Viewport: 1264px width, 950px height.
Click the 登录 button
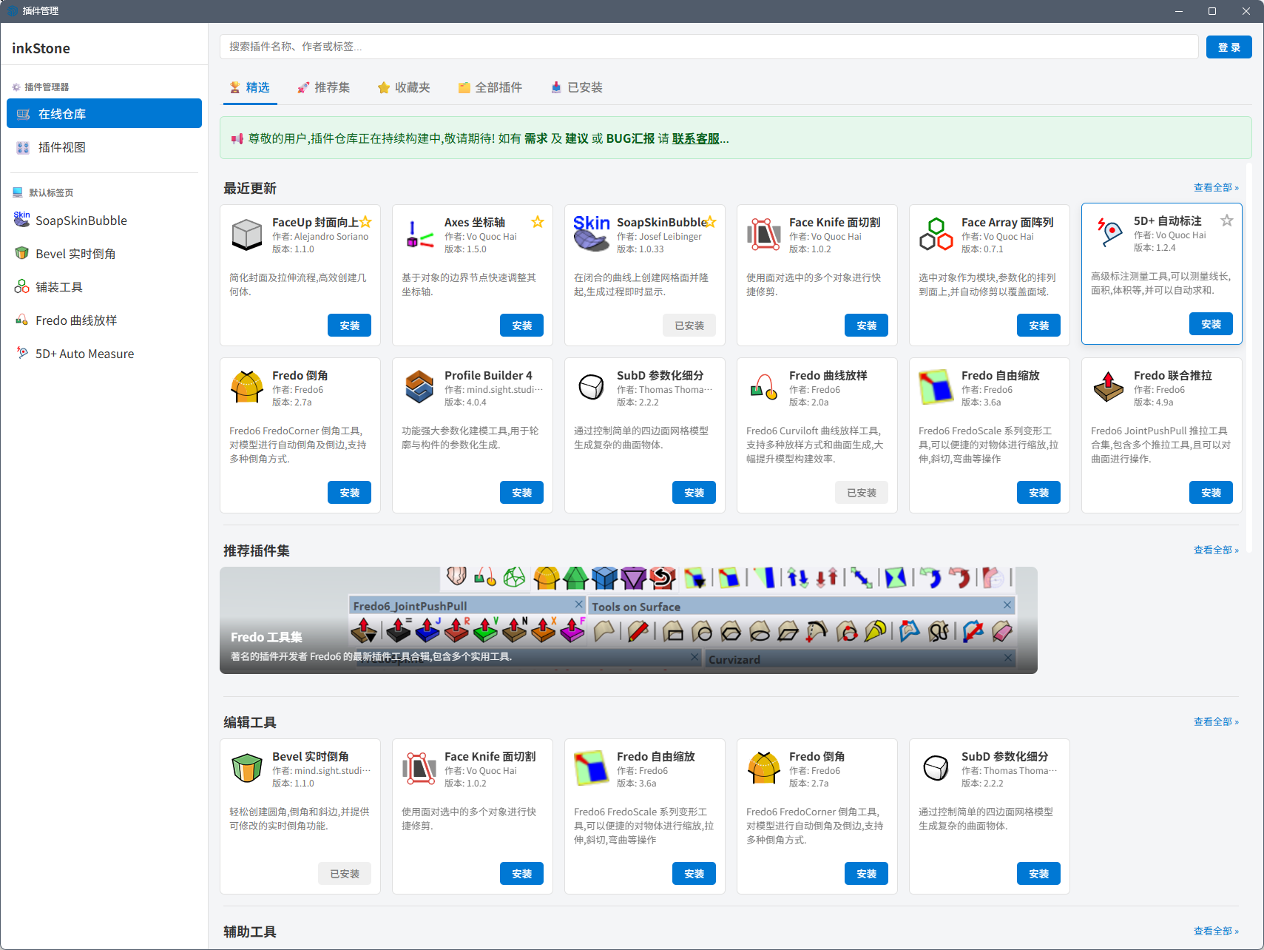pos(1228,46)
